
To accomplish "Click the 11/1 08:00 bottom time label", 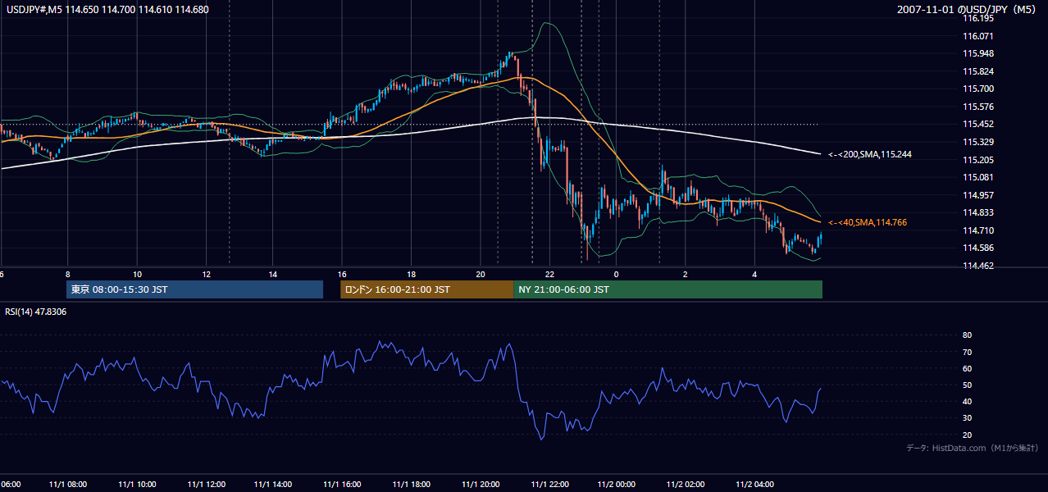I will [68, 485].
